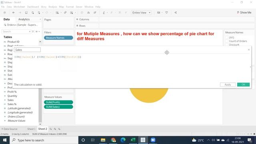256x144 pixels.
Task: Open the Analysis menu
Action: [x=53, y=7]
